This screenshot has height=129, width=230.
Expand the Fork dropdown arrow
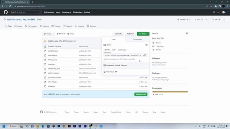pyautogui.click(x=207, y=19)
